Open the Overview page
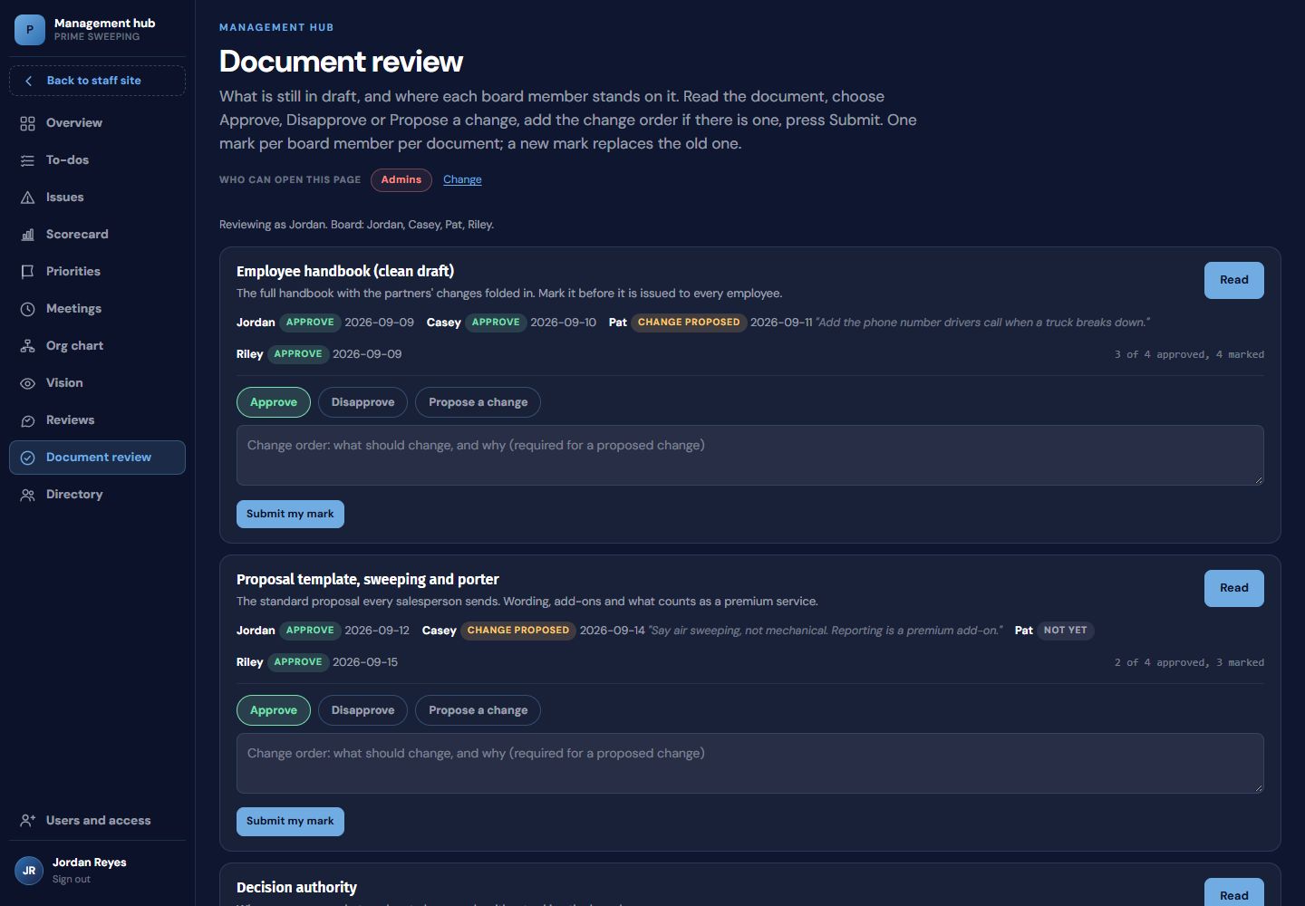 pos(97,123)
